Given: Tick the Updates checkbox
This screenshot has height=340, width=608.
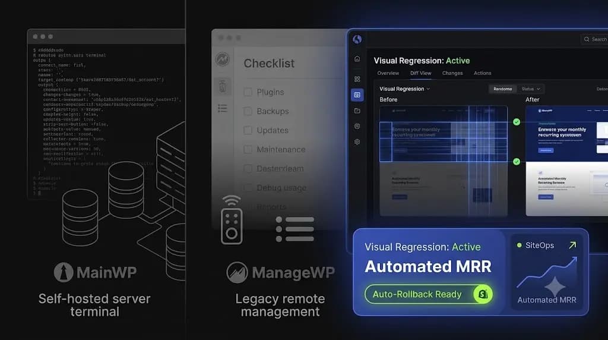Looking at the screenshot, I should (x=248, y=130).
